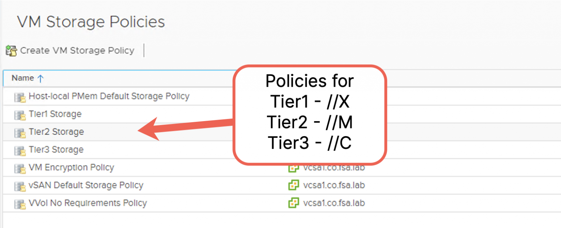Click vCenter icon in VVol No Requirements row
Screen dimensions: 561x228
coord(293,203)
